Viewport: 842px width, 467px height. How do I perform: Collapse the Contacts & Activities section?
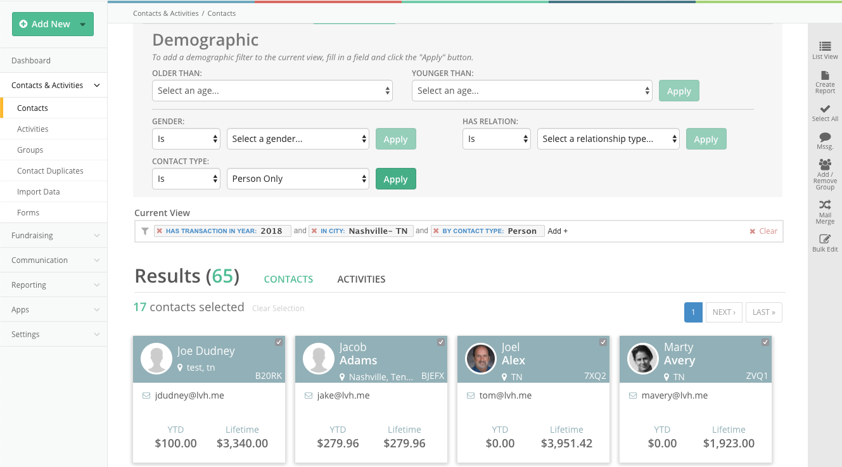tap(53, 85)
